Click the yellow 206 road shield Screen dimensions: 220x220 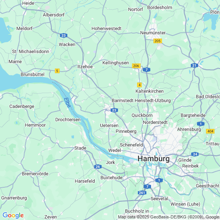[136, 66]
